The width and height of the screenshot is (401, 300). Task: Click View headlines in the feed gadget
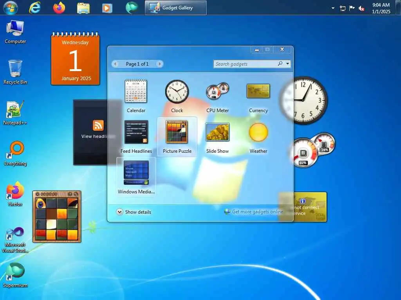point(94,136)
